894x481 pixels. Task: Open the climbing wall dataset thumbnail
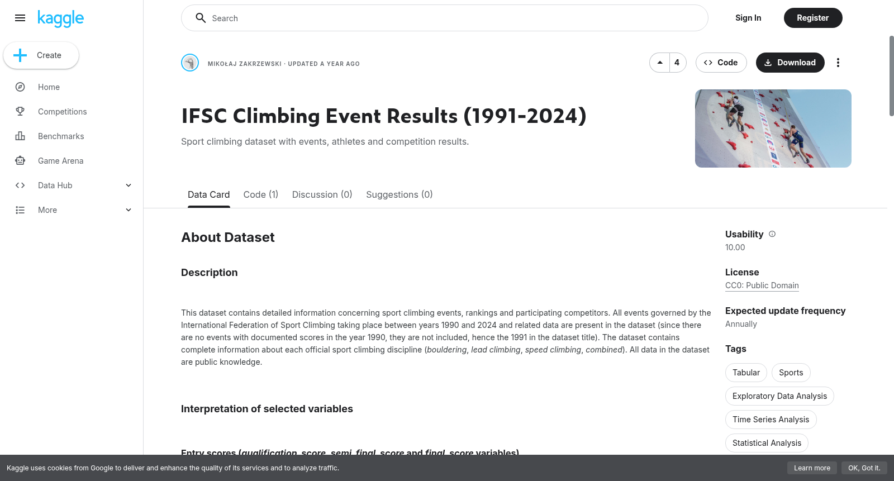tap(773, 128)
